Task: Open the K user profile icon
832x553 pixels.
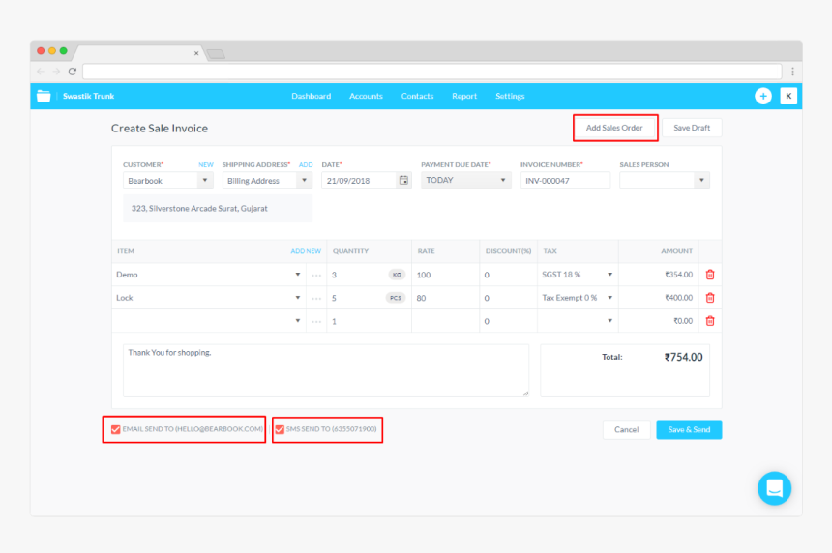Action: pyautogui.click(x=788, y=96)
